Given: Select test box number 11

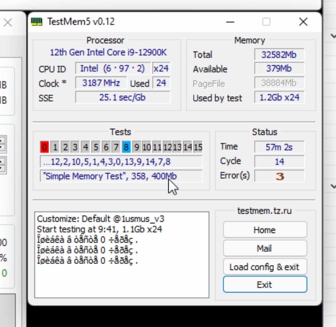Looking at the screenshot, I should [157, 147].
